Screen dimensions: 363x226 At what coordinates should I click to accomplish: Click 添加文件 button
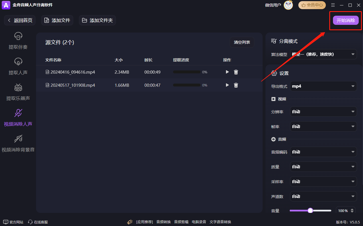click(x=57, y=20)
